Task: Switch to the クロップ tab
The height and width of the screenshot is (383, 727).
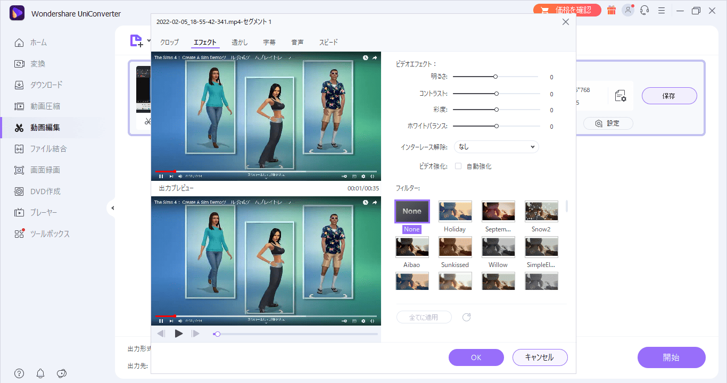Action: pos(170,42)
